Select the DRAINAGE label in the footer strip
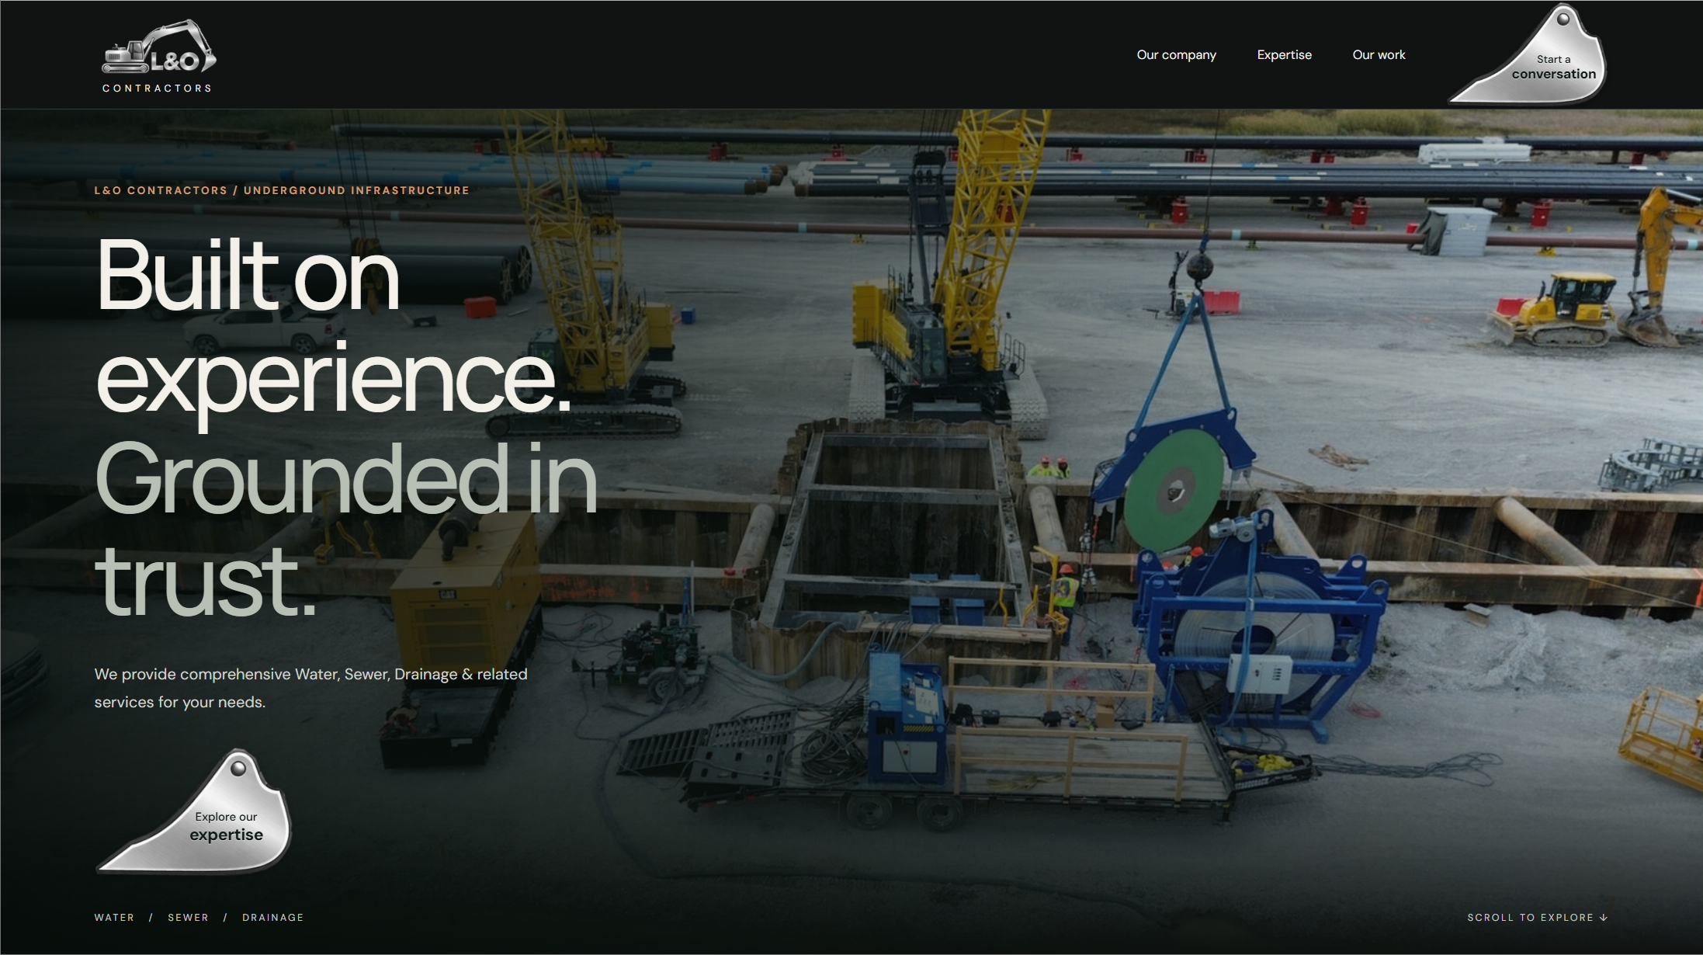This screenshot has height=955, width=1703. point(272,918)
